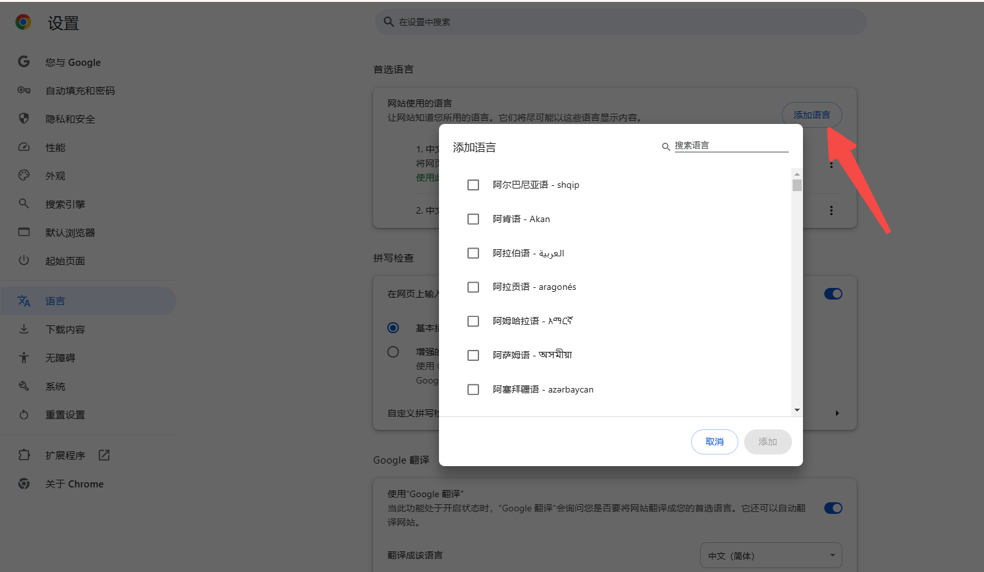The image size is (984, 572).
Task: Select the 增强 spell check radio button
Action: pos(393,352)
